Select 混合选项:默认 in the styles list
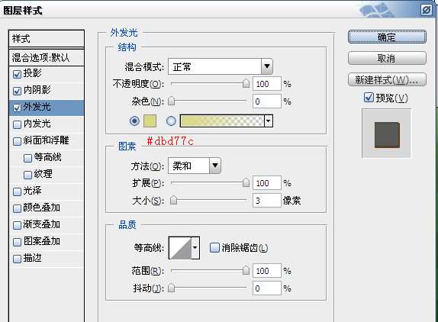The height and width of the screenshot is (322, 438). pyautogui.click(x=47, y=58)
